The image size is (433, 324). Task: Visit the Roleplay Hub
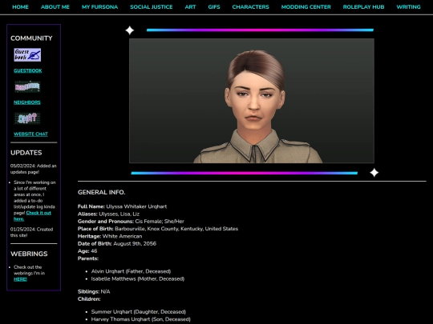click(x=363, y=7)
